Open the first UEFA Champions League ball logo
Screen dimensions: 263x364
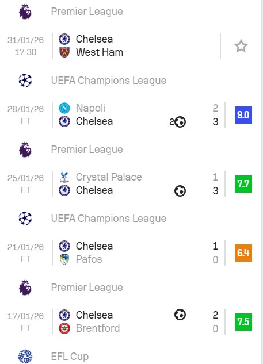click(25, 81)
